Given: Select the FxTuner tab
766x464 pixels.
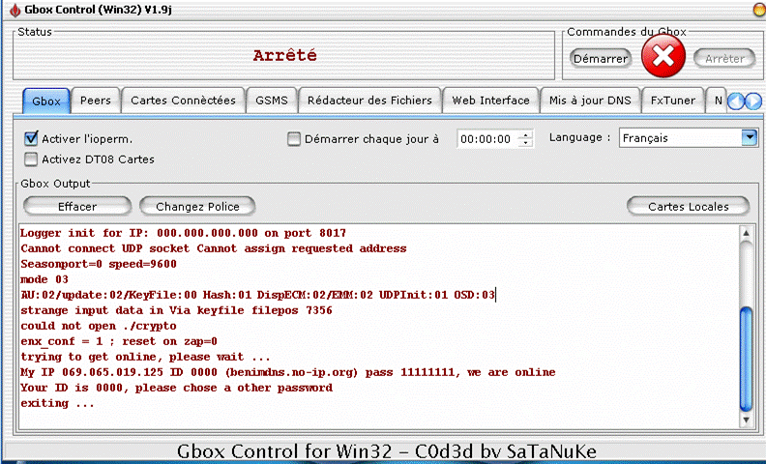Looking at the screenshot, I should pos(671,101).
